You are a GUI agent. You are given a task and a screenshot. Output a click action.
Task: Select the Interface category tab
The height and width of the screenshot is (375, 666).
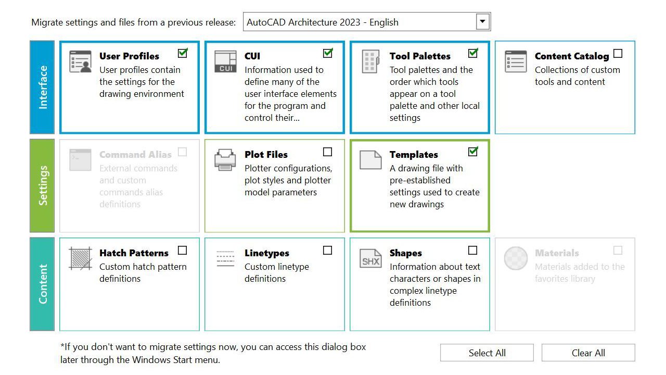pos(42,87)
